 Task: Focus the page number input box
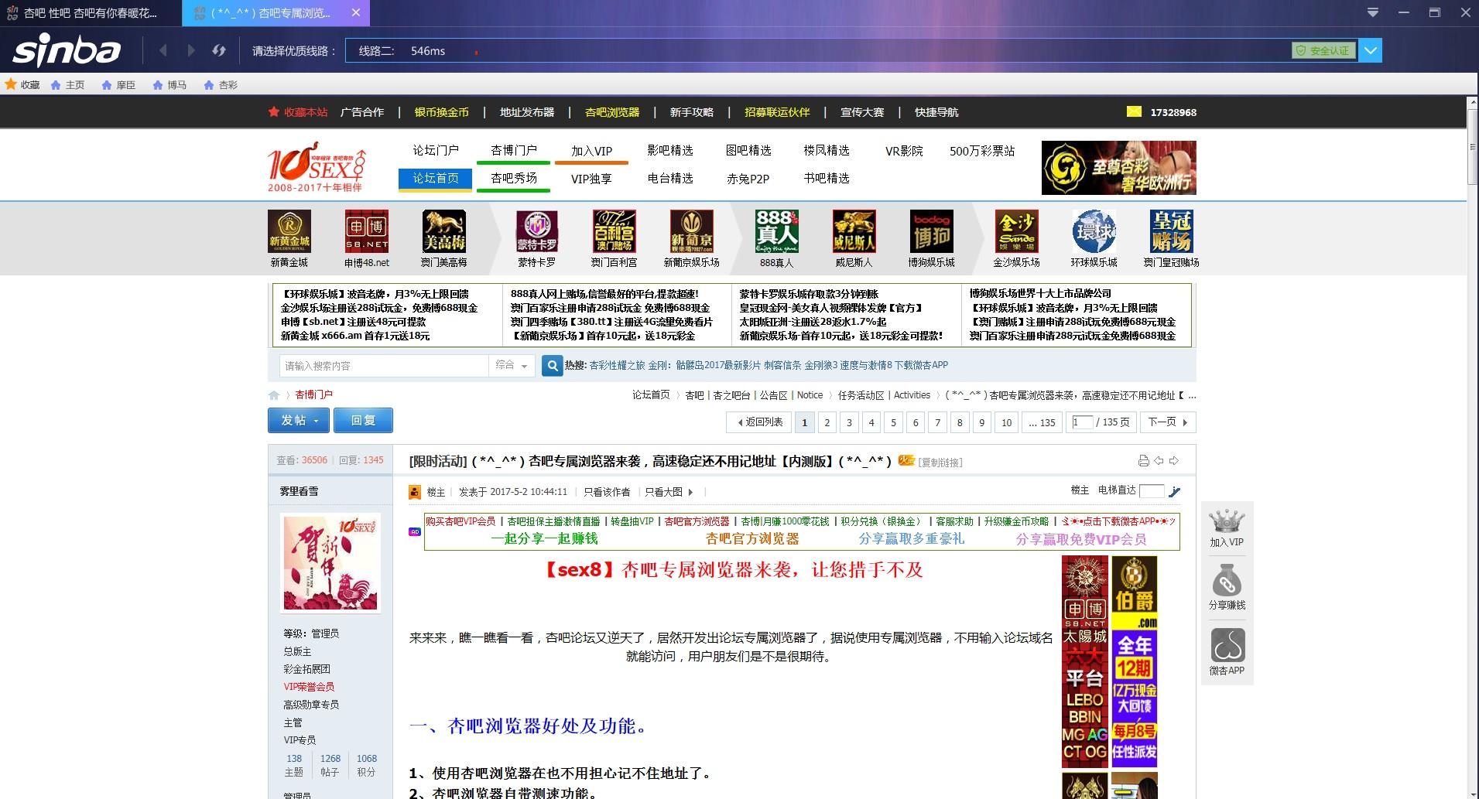tap(1082, 422)
